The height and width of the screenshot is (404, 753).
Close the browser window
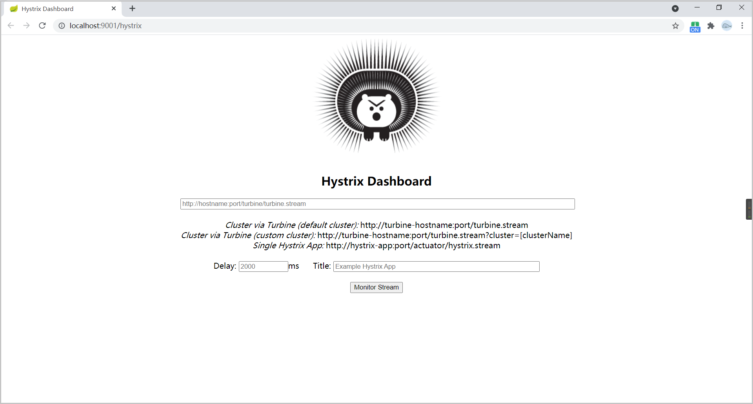point(741,7)
